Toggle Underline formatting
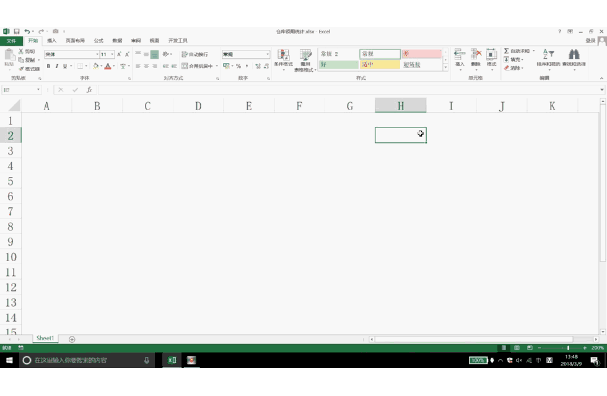The width and height of the screenshot is (607, 396). pos(65,66)
